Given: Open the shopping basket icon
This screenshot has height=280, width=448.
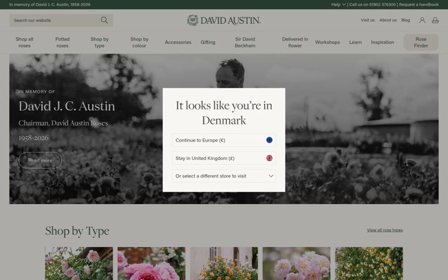Looking at the screenshot, I should click(x=435, y=21).
